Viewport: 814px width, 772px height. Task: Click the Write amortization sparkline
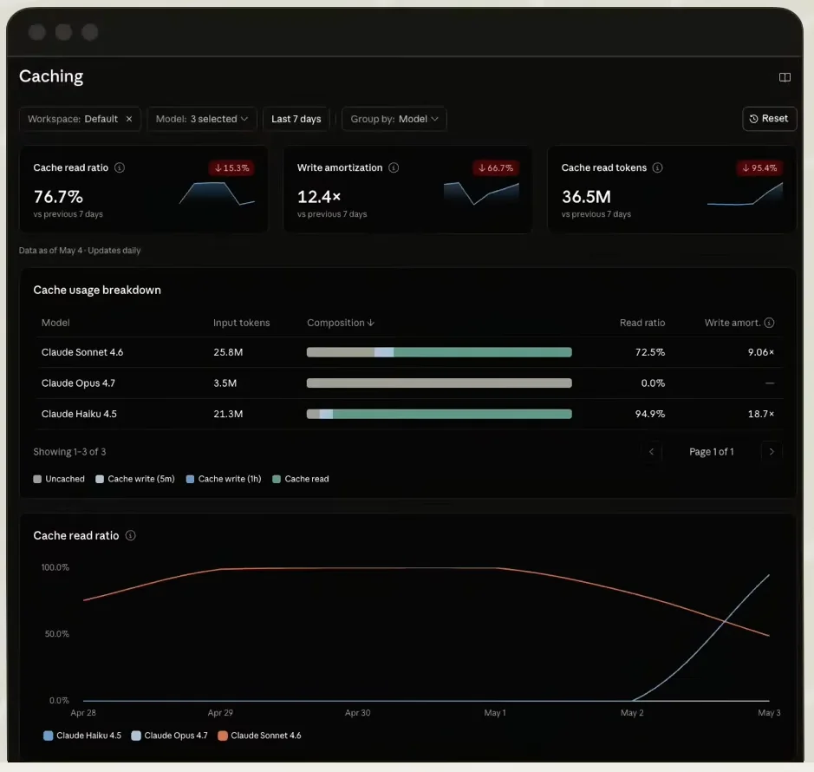[x=481, y=193]
